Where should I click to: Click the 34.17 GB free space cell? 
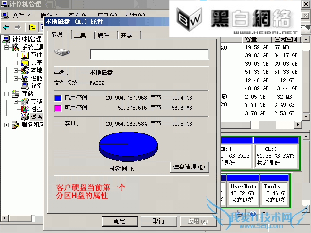point(286,55)
